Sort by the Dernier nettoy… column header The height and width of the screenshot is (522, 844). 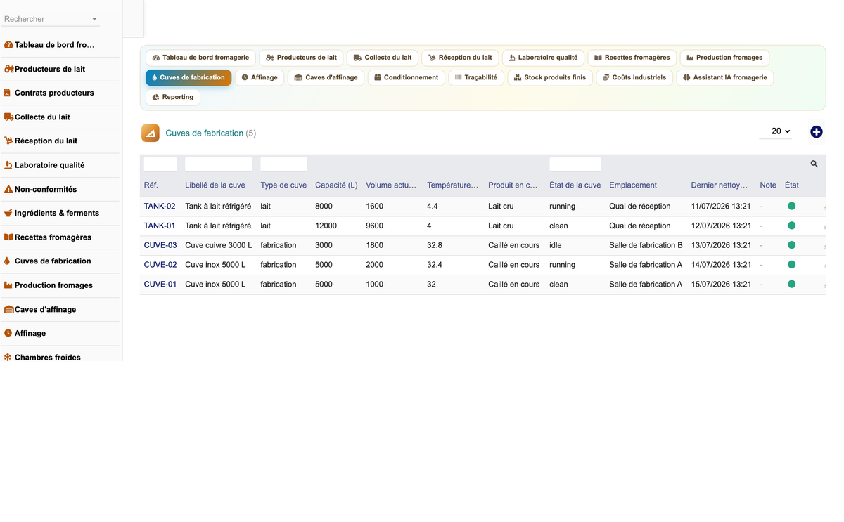pos(720,185)
